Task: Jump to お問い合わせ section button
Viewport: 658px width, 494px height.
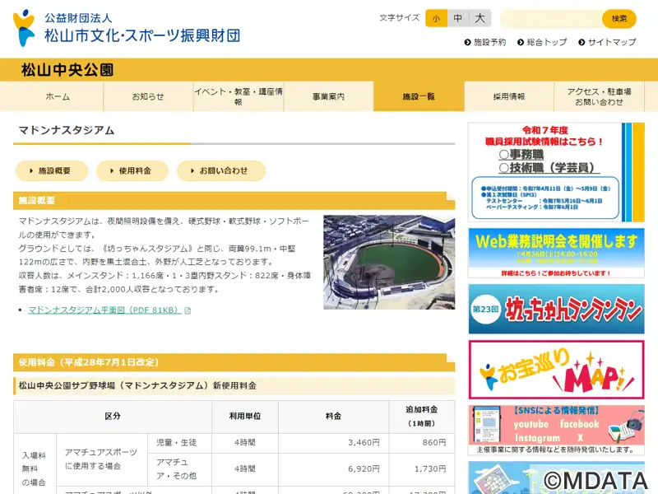Action: pos(221,171)
